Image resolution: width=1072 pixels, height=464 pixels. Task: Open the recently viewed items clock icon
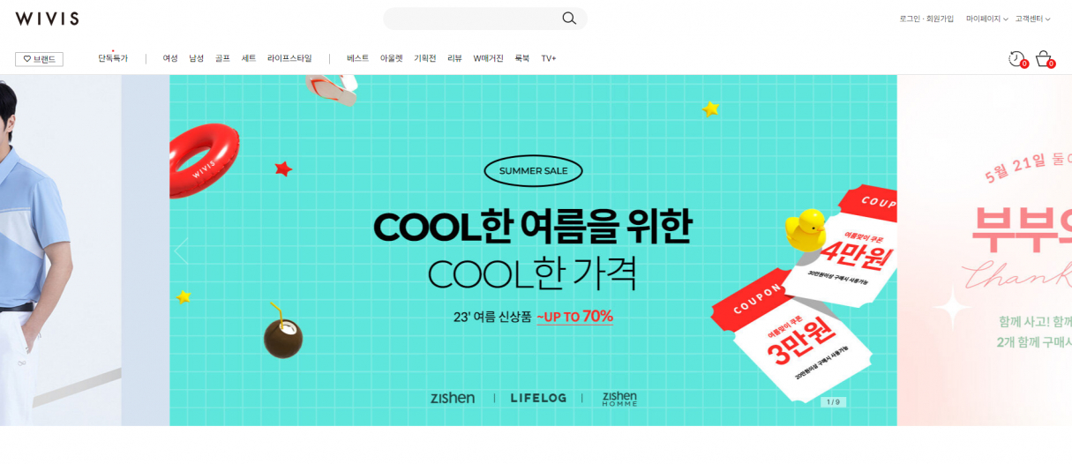[x=1018, y=59]
